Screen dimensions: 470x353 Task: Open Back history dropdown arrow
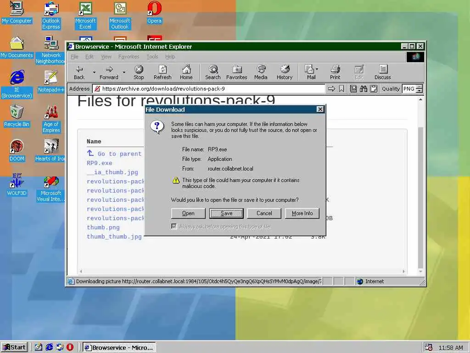click(x=94, y=72)
